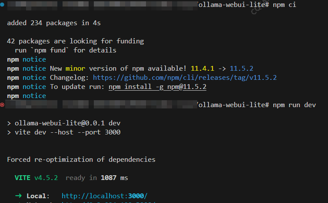Click the green 'VITE' label

[x=23, y=178]
